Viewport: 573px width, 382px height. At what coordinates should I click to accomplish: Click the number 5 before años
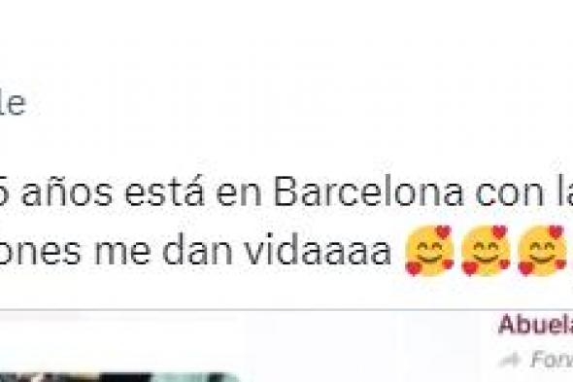point(7,192)
